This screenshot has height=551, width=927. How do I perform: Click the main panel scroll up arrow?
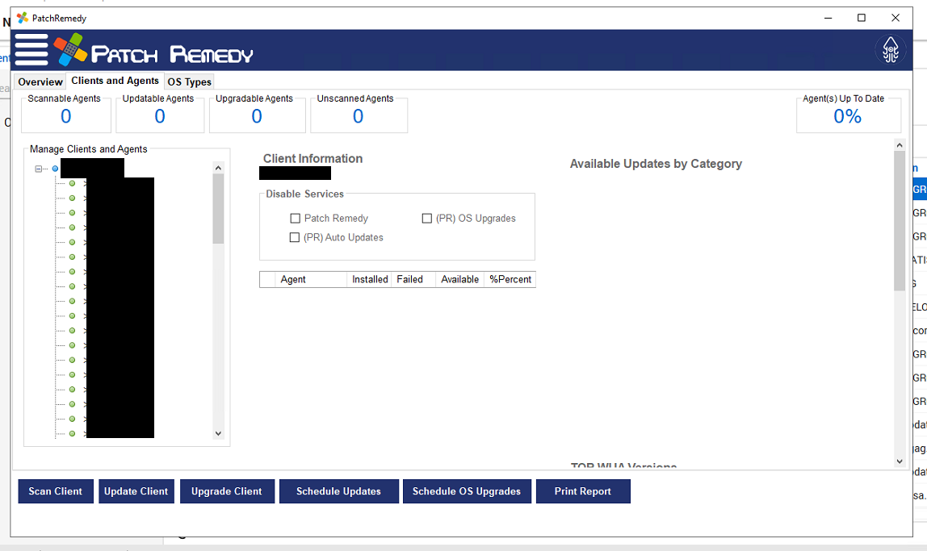coord(900,145)
